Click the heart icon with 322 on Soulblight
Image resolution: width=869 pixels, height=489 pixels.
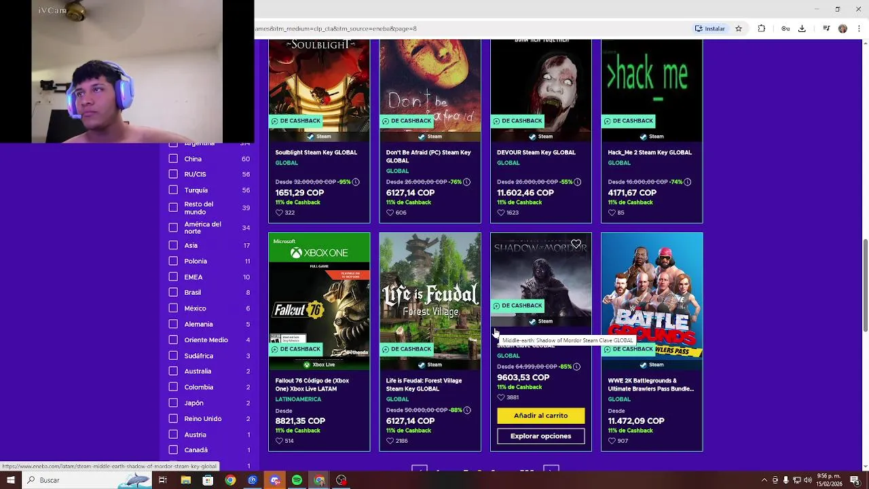click(279, 213)
